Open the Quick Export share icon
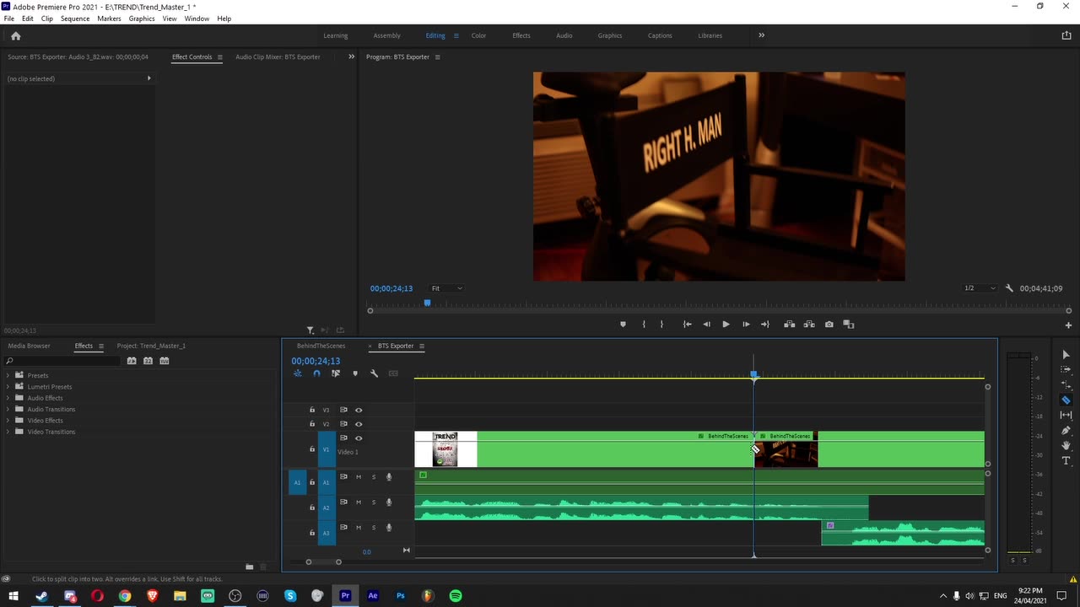This screenshot has width=1080, height=607. [x=1066, y=35]
